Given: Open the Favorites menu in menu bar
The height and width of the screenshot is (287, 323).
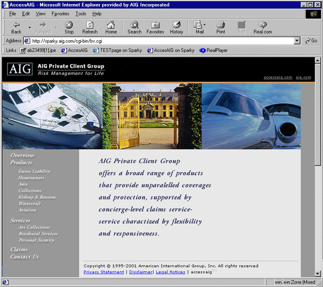Looking at the screenshot, I should point(60,14).
